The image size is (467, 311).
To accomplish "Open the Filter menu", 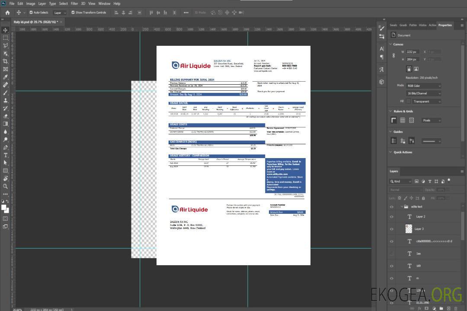I will click(x=74, y=3).
